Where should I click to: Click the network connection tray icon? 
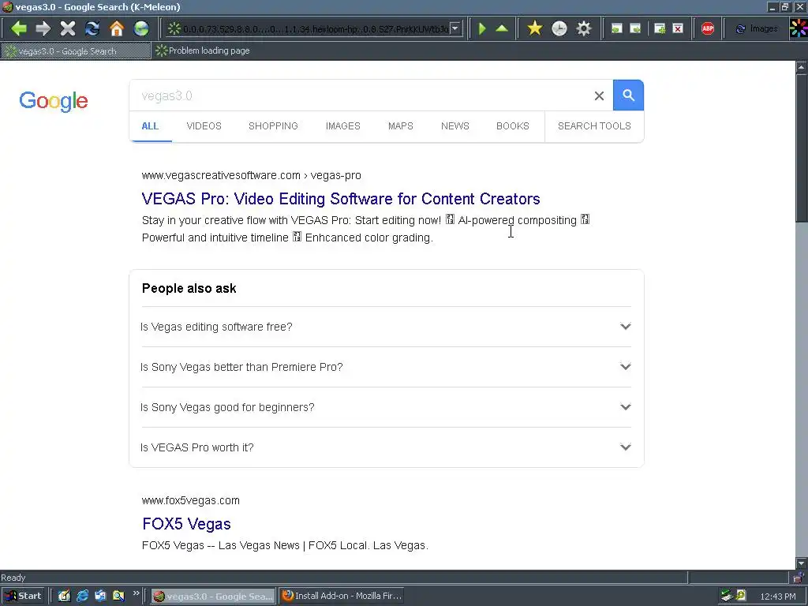727,597
